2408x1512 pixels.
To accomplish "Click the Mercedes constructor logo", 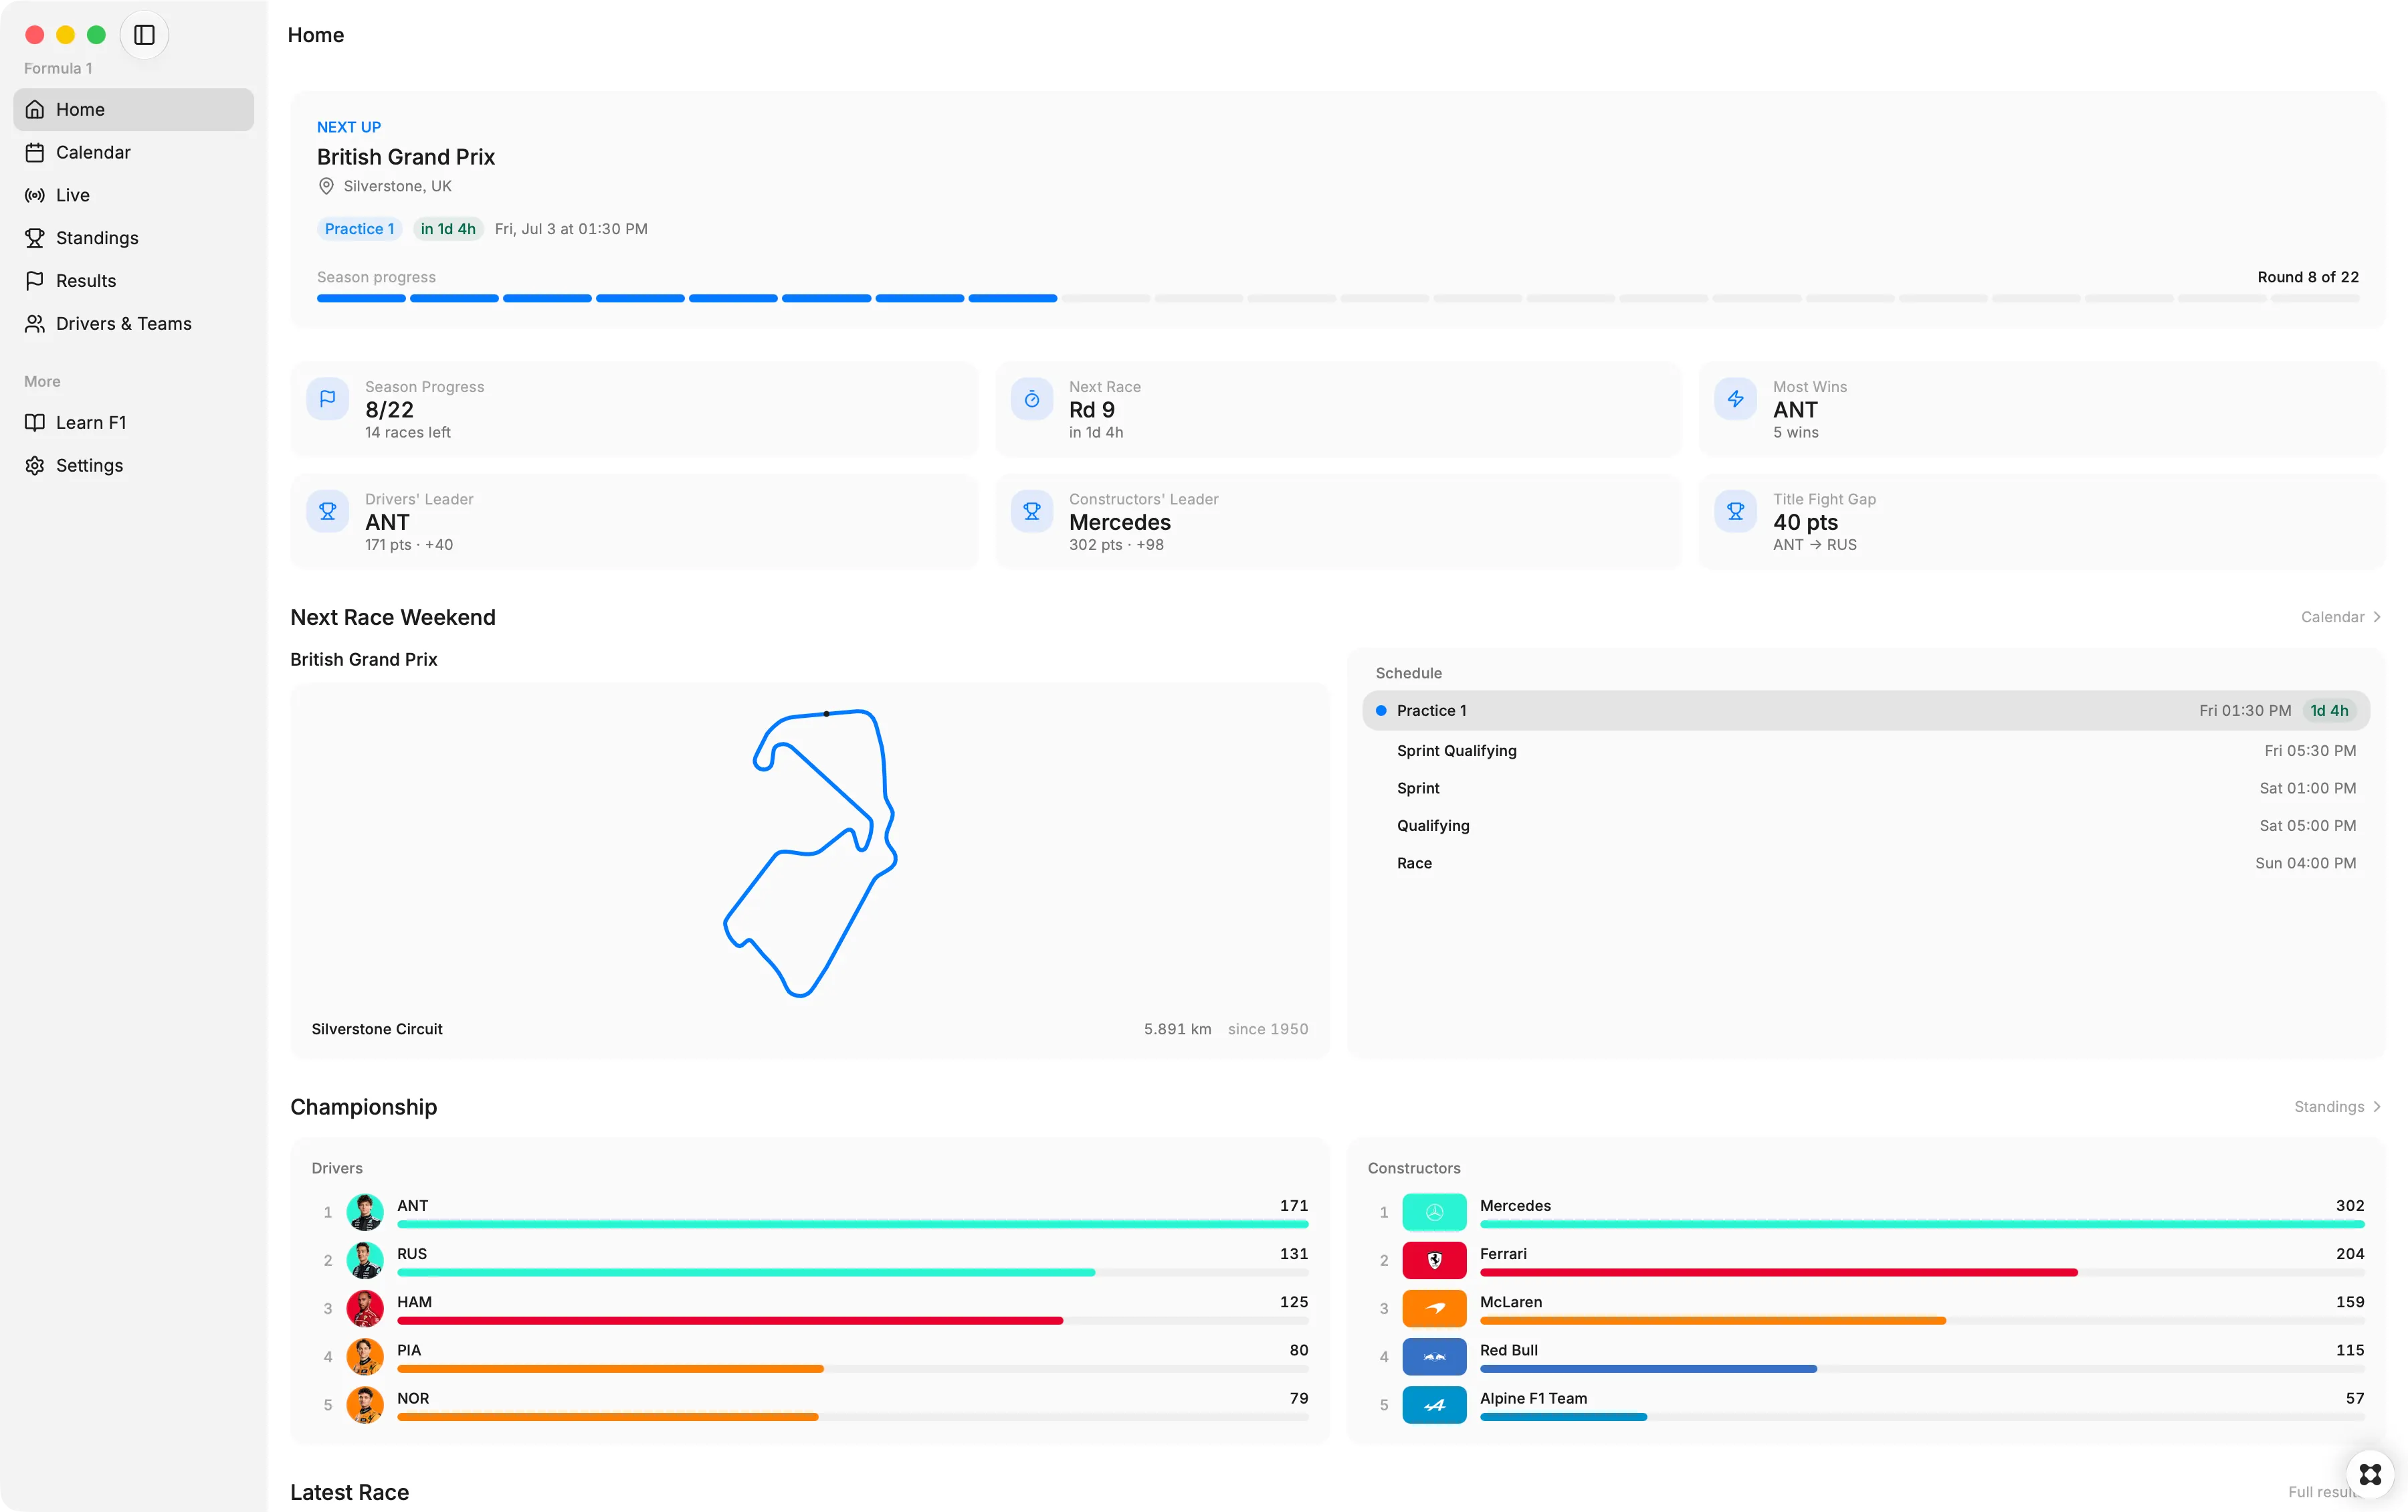I will (x=1433, y=1212).
